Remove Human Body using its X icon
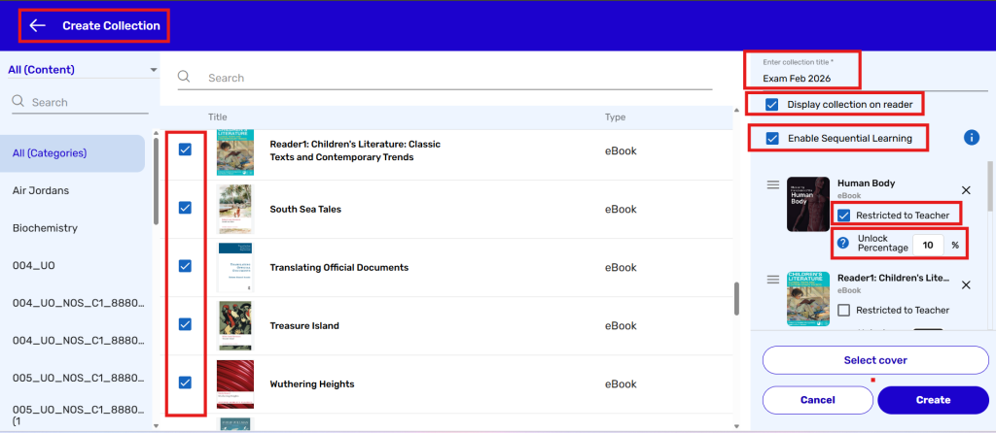The width and height of the screenshot is (996, 433). click(x=965, y=190)
